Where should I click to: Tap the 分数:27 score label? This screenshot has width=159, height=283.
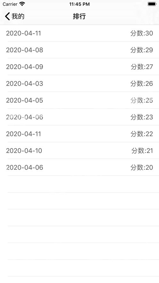click(x=142, y=67)
